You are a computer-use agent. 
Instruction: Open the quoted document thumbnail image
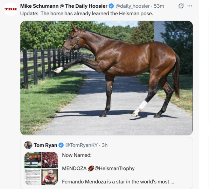[x=33, y=176]
